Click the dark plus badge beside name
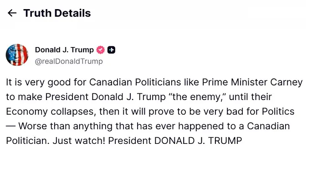Viewport: 312px width, 169px height. (112, 50)
